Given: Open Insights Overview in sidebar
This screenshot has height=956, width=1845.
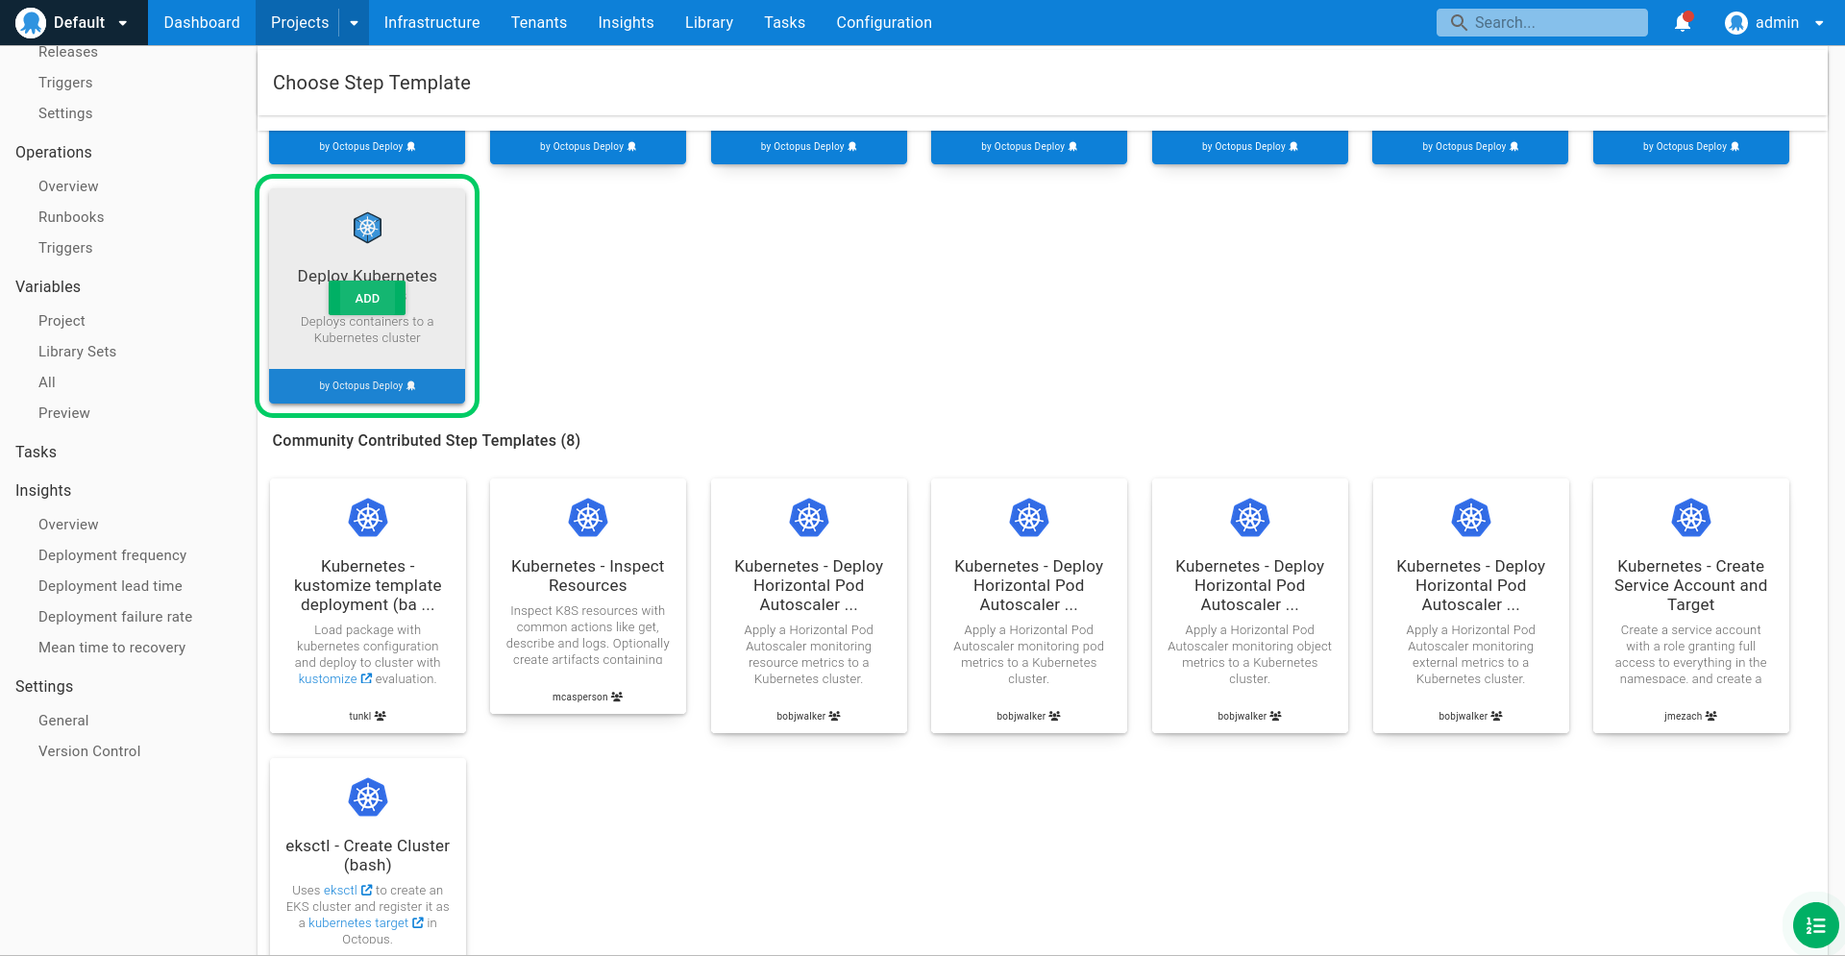Looking at the screenshot, I should tap(68, 525).
